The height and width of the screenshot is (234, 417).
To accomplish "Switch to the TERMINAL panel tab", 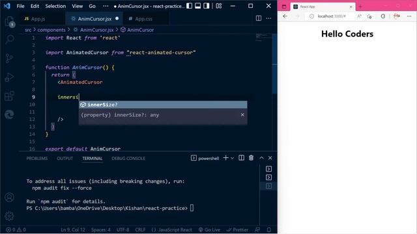I will (93, 159).
